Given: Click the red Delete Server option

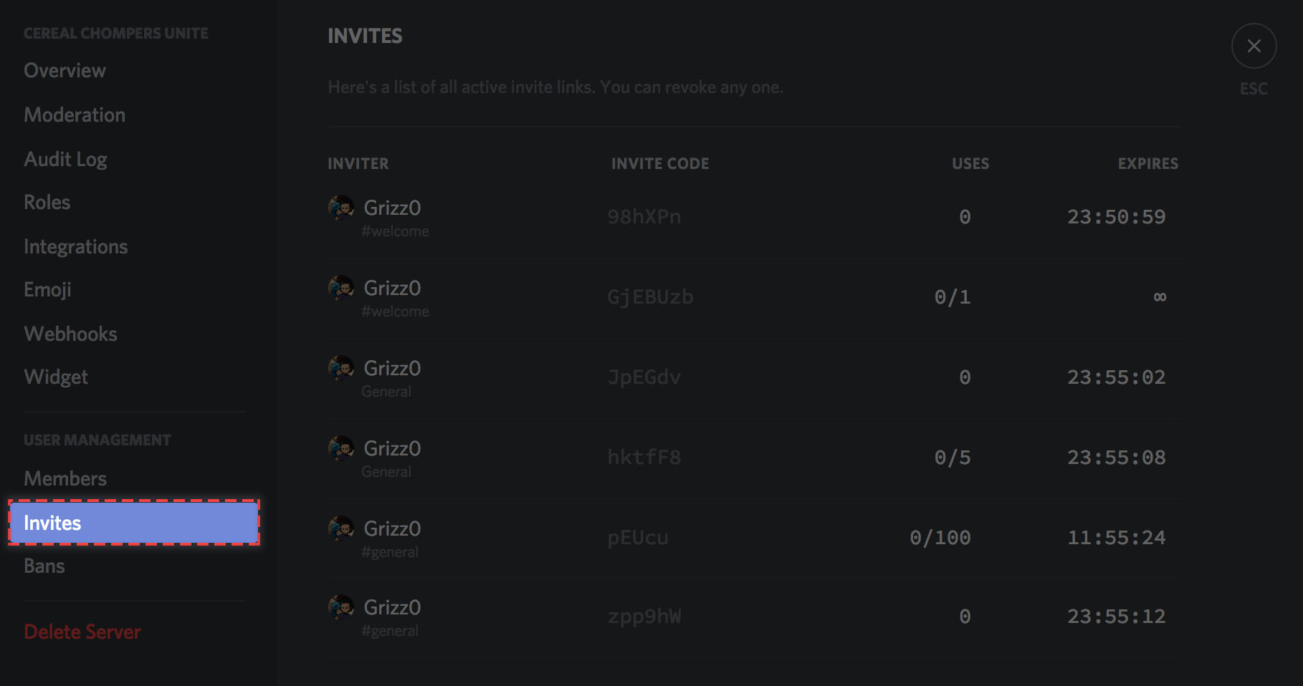Looking at the screenshot, I should tap(82, 632).
